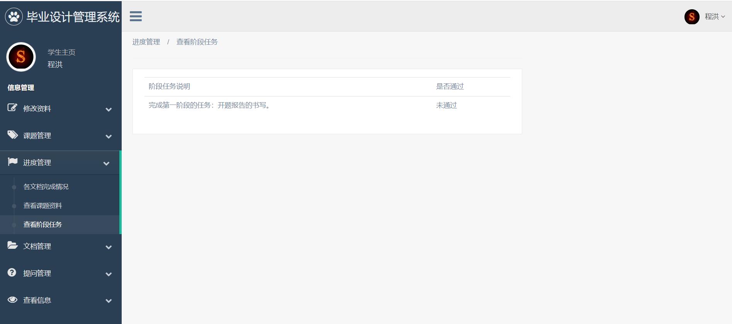Screen dimensions: 732x324
Task: Expand the 提问管理 chevron
Action: coord(109,274)
